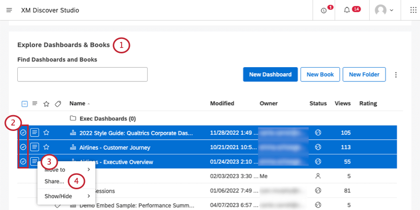Viewport: 420px width, 210px height.
Task: Click the New Folder button
Action: [x=364, y=75]
